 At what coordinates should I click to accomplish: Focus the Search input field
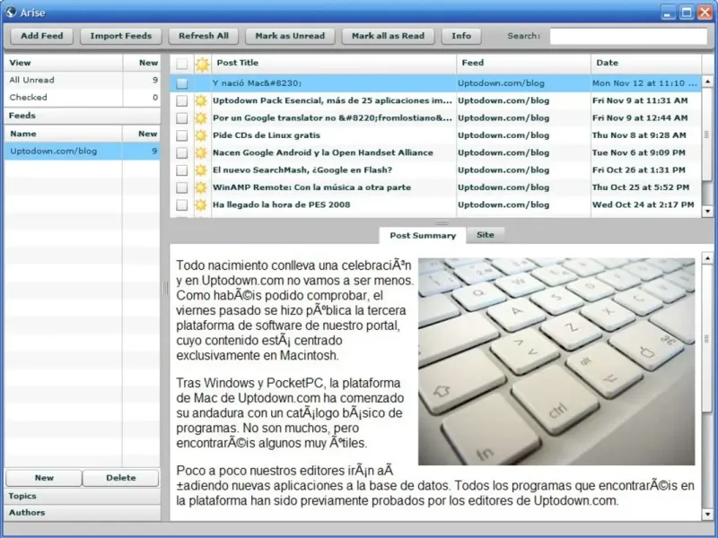(628, 36)
